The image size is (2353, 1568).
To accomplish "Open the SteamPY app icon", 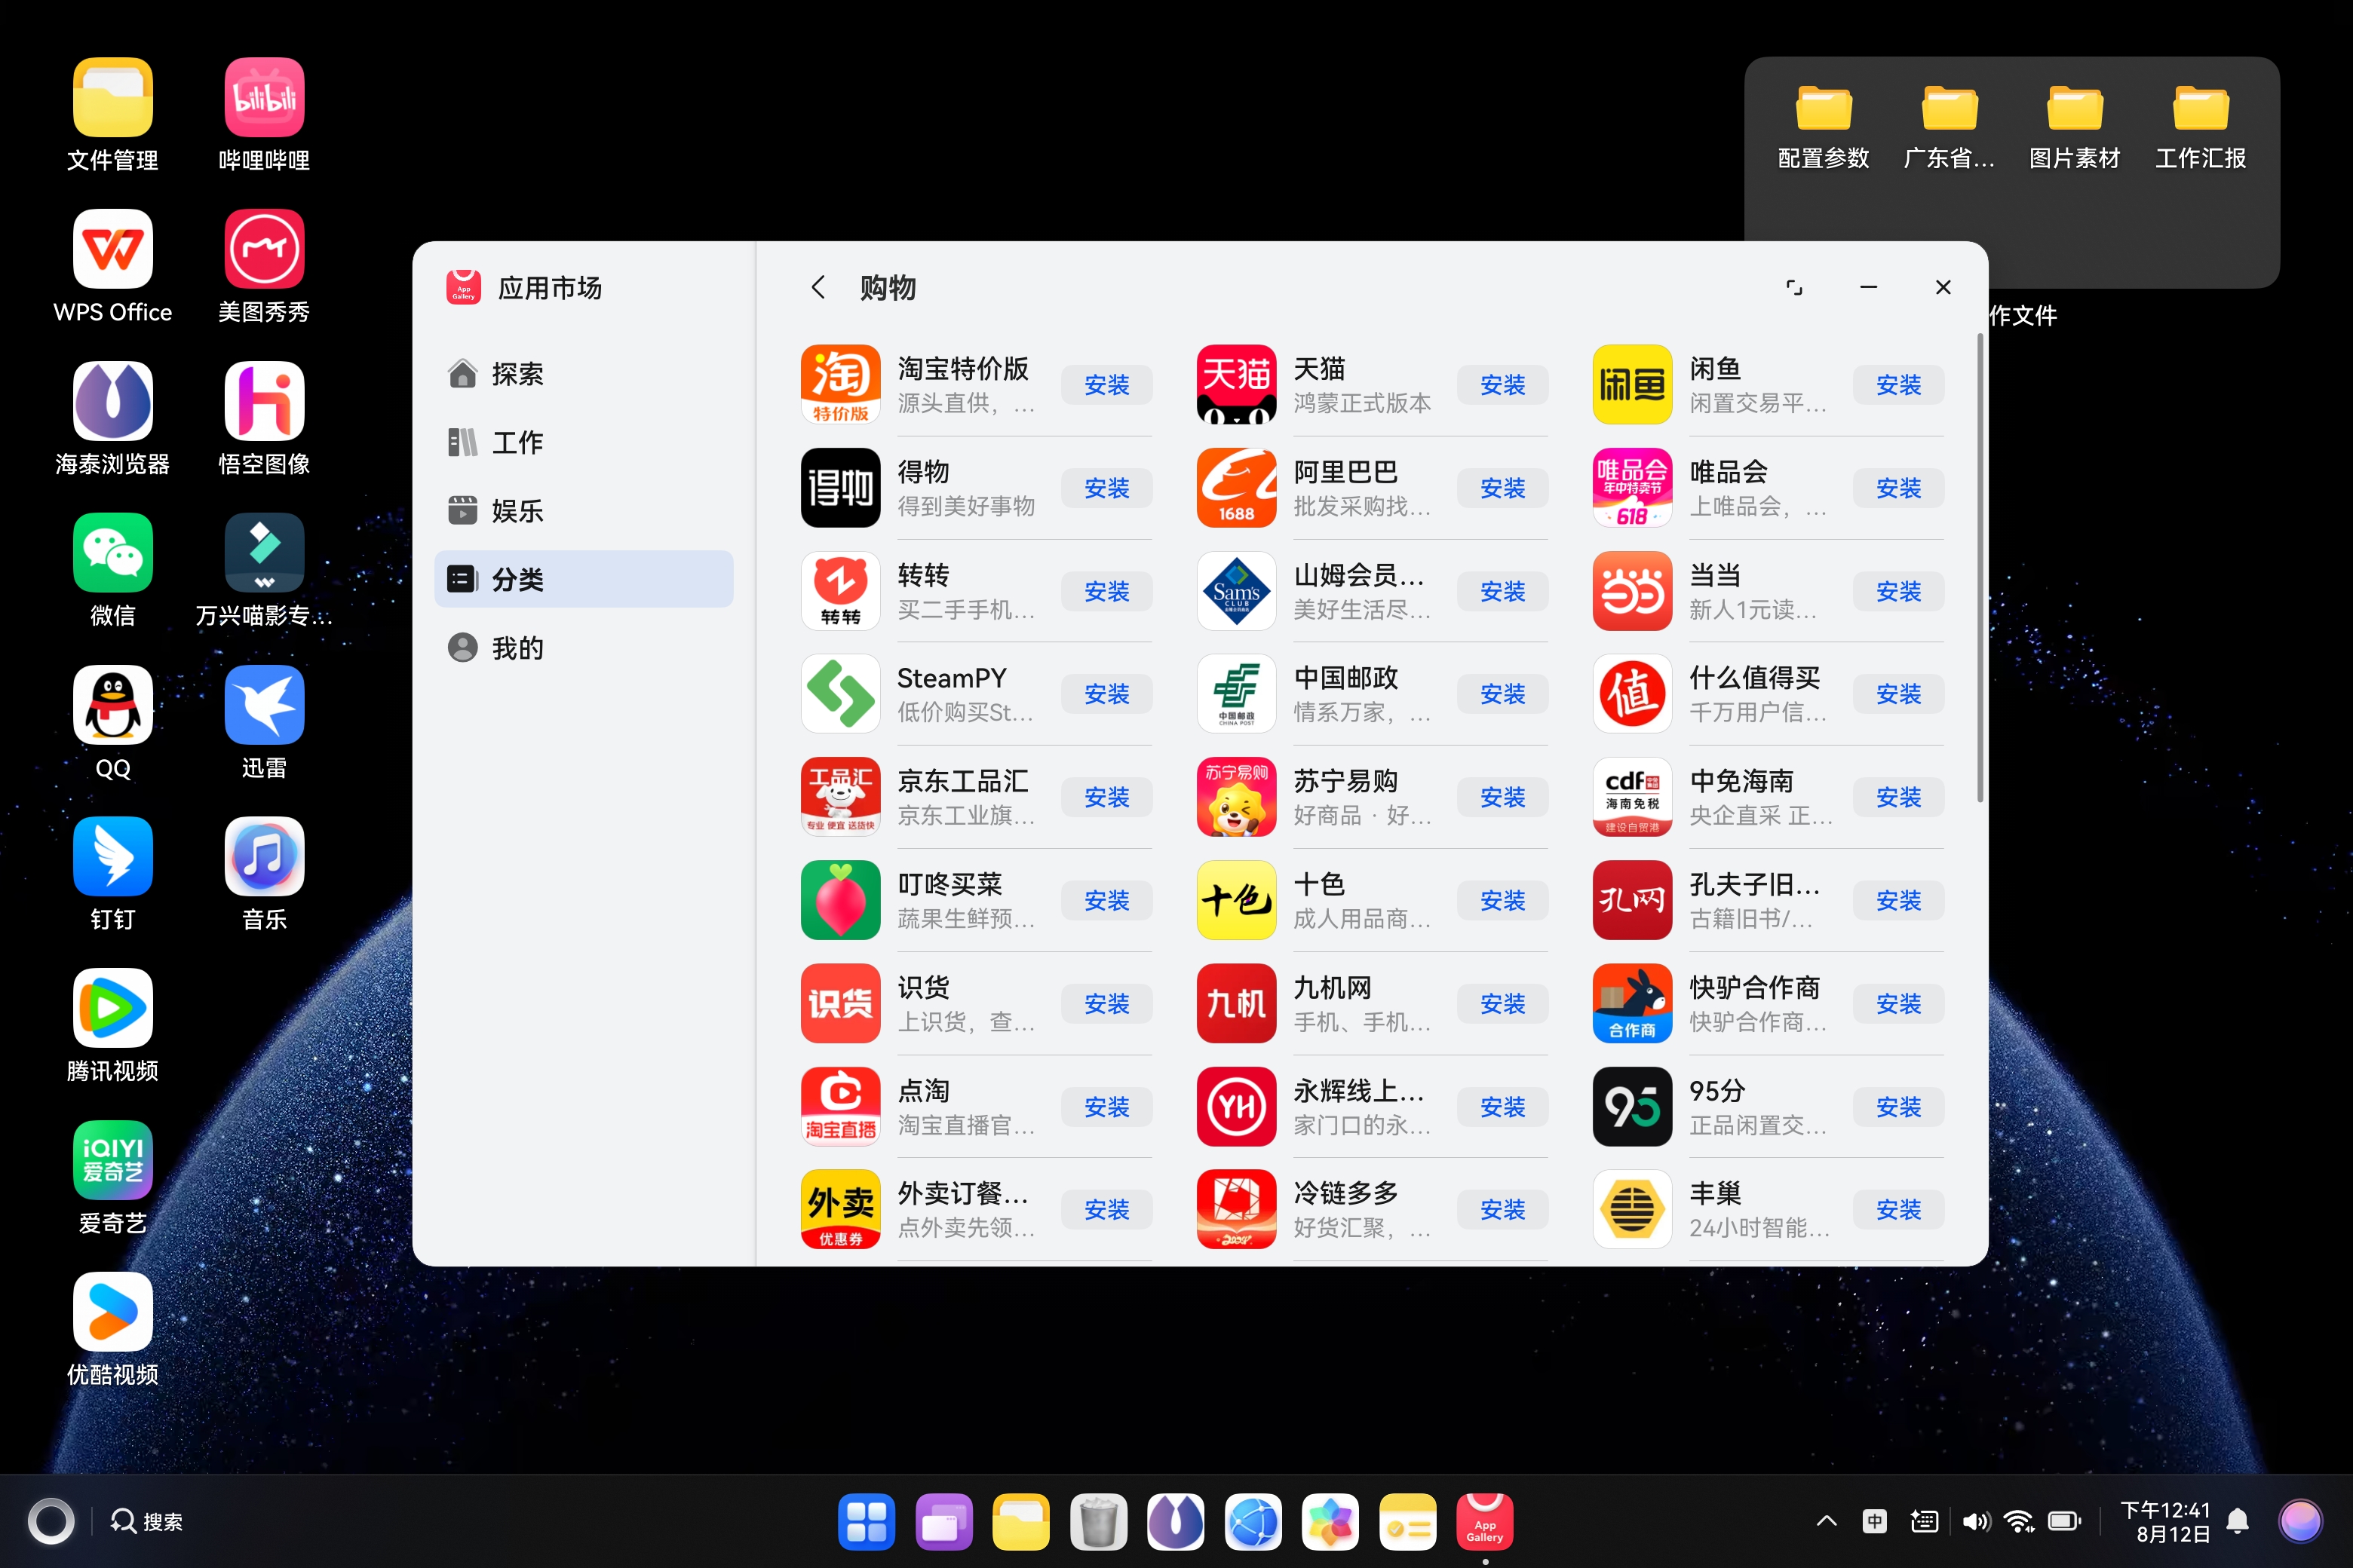I will pos(840,694).
